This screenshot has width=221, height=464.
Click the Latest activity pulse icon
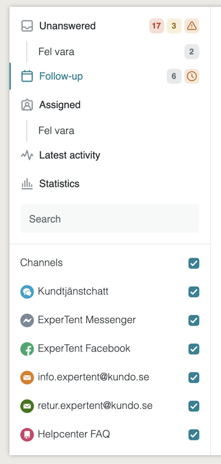tap(27, 155)
